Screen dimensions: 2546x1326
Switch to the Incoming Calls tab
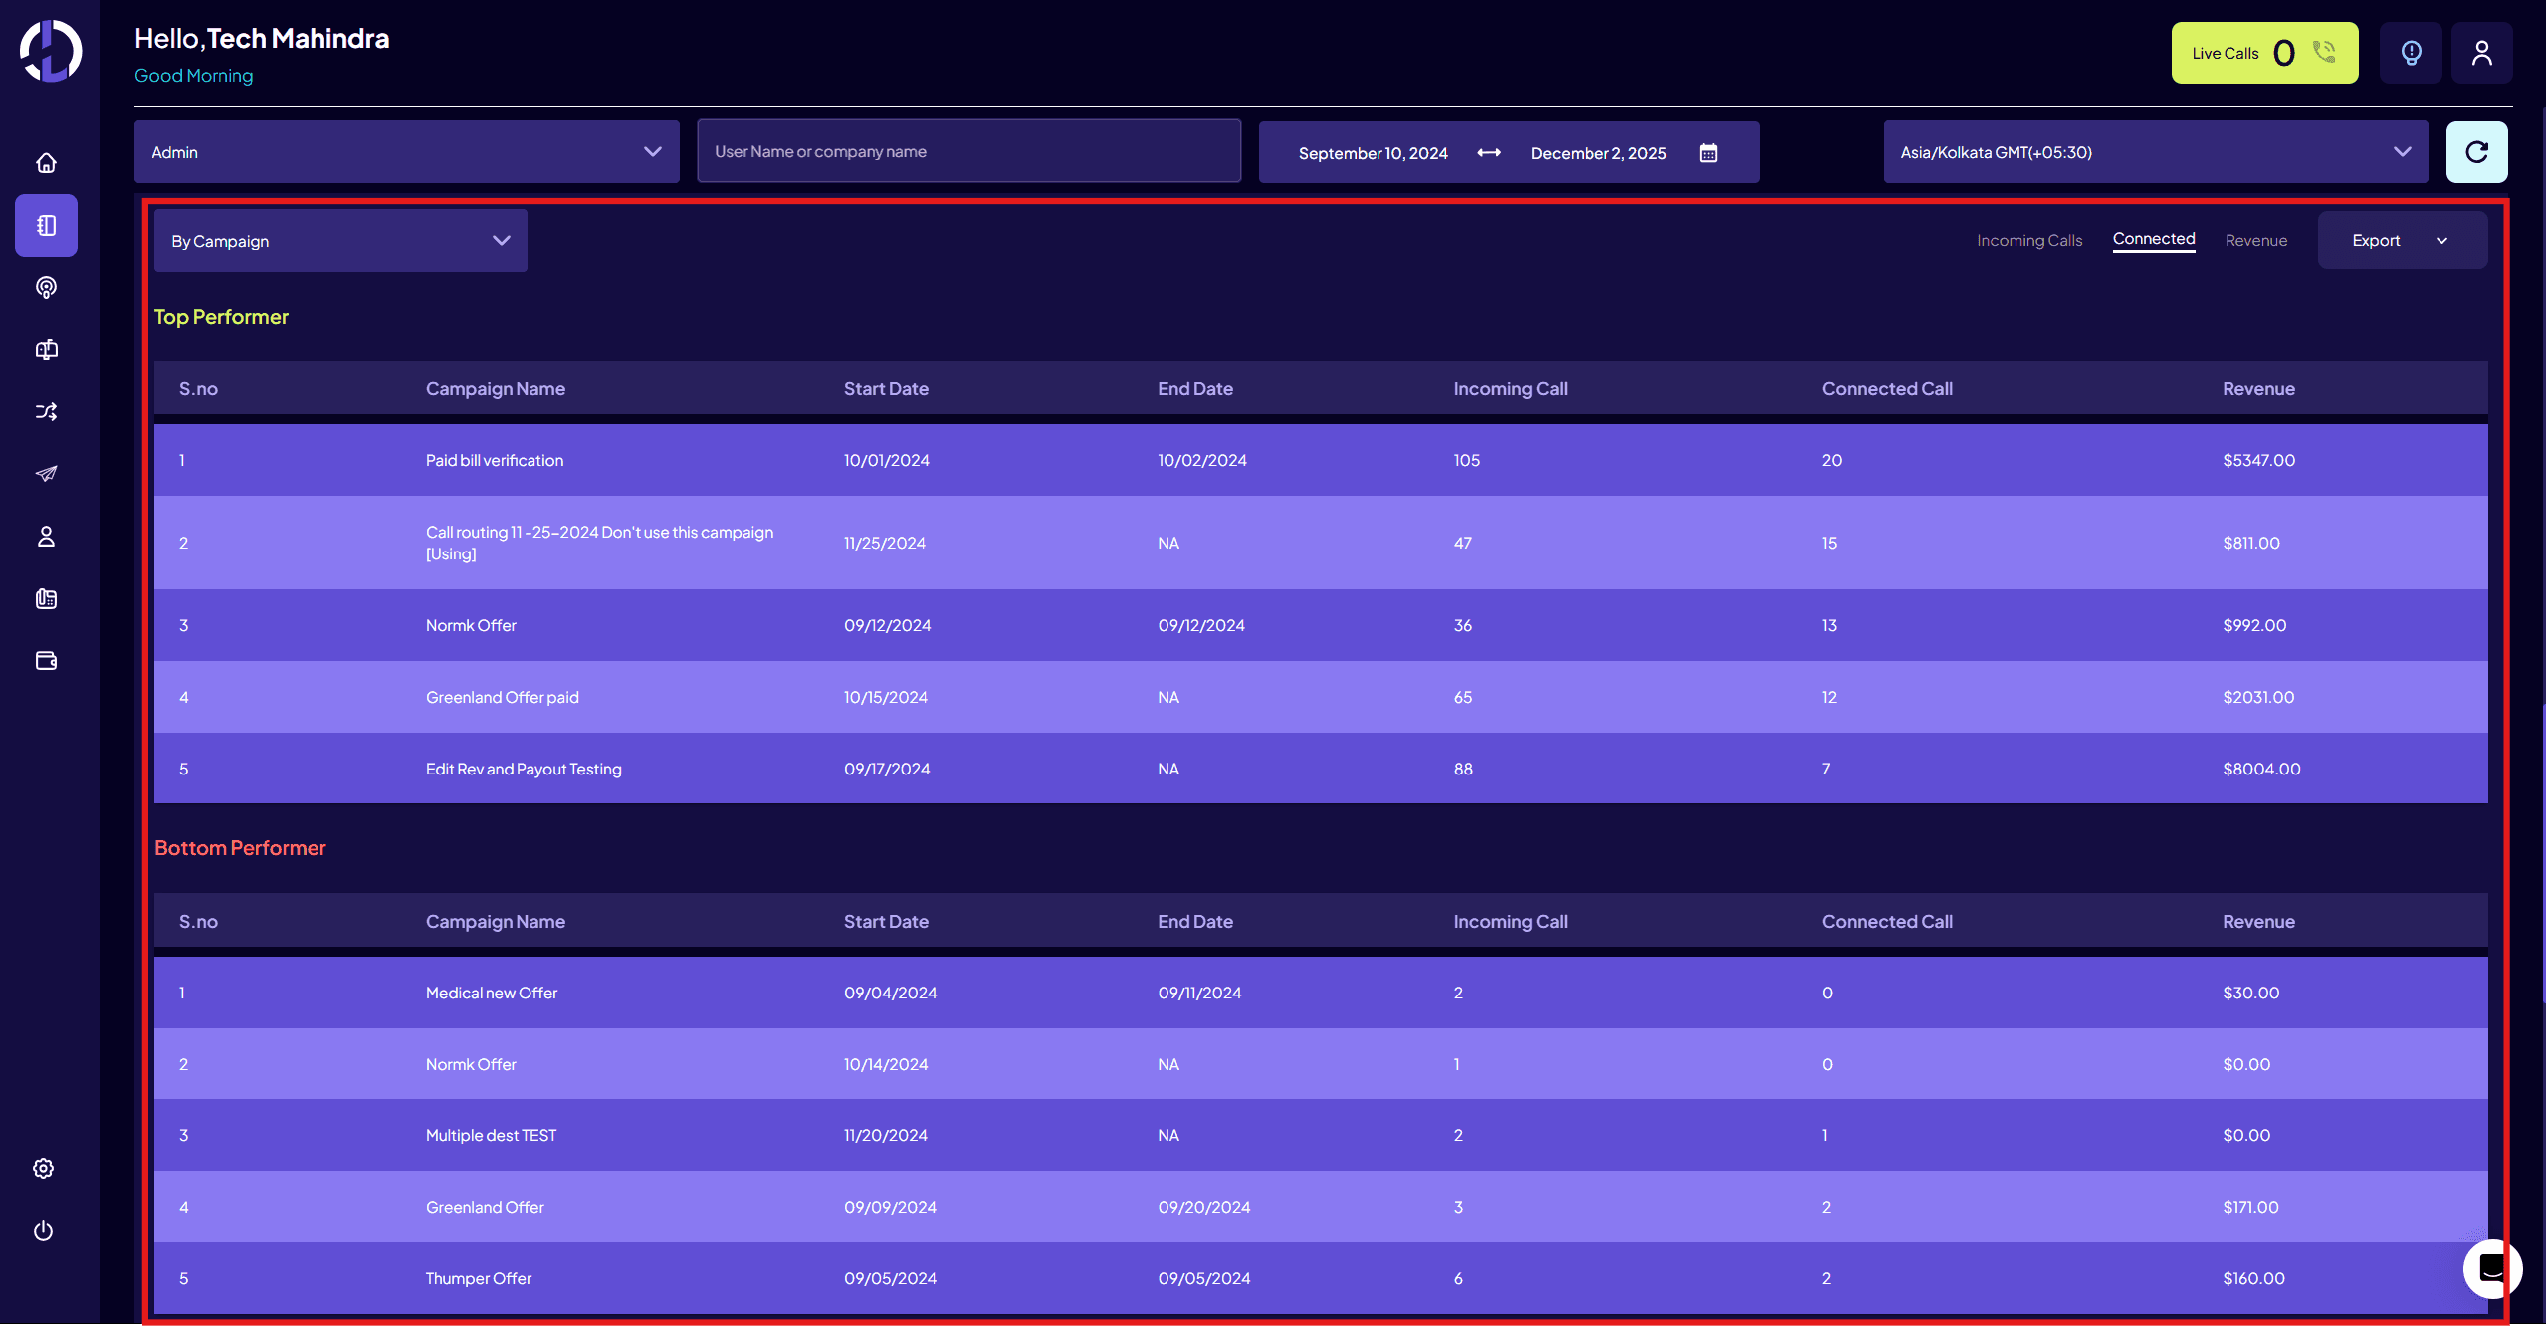click(x=2028, y=241)
